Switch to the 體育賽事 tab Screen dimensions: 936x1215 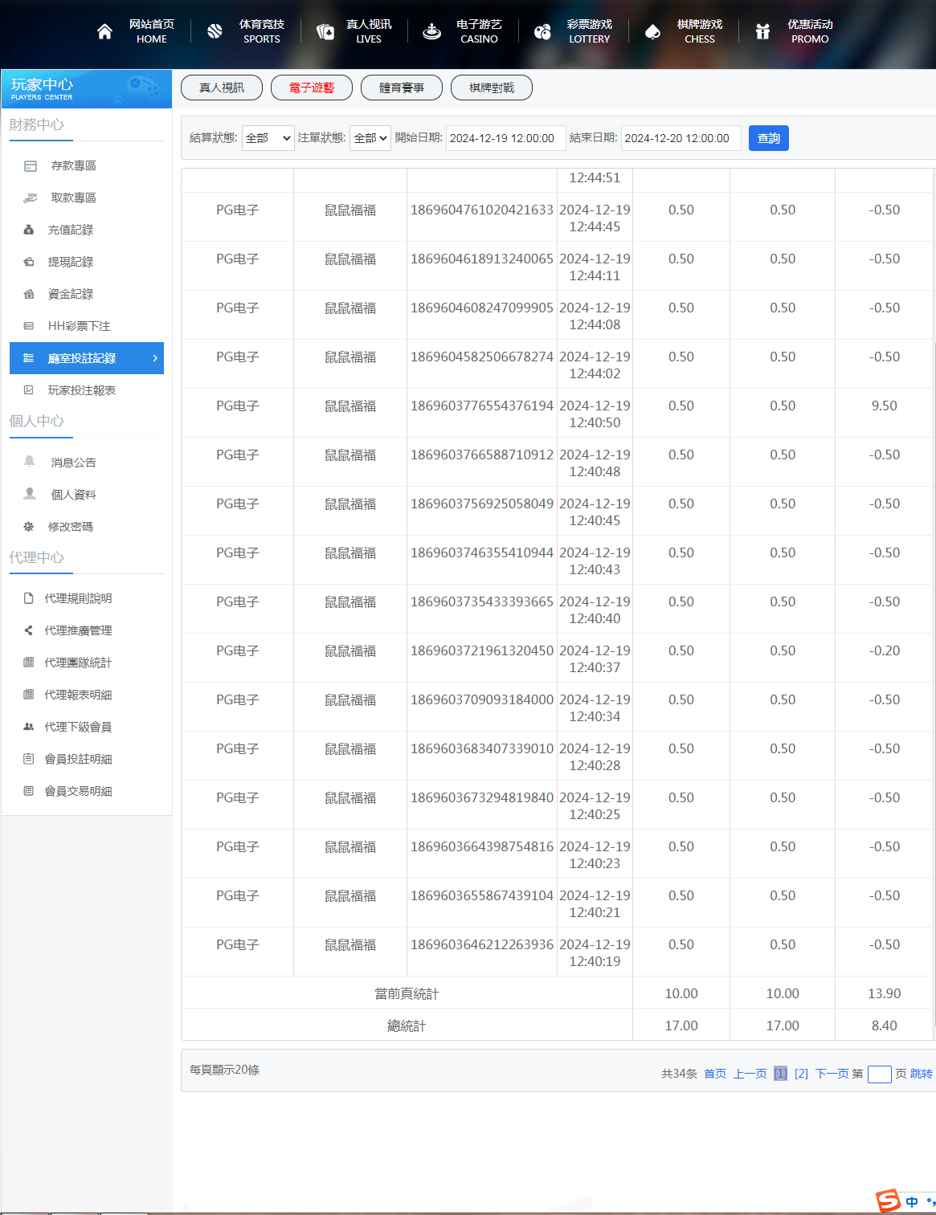tap(402, 88)
